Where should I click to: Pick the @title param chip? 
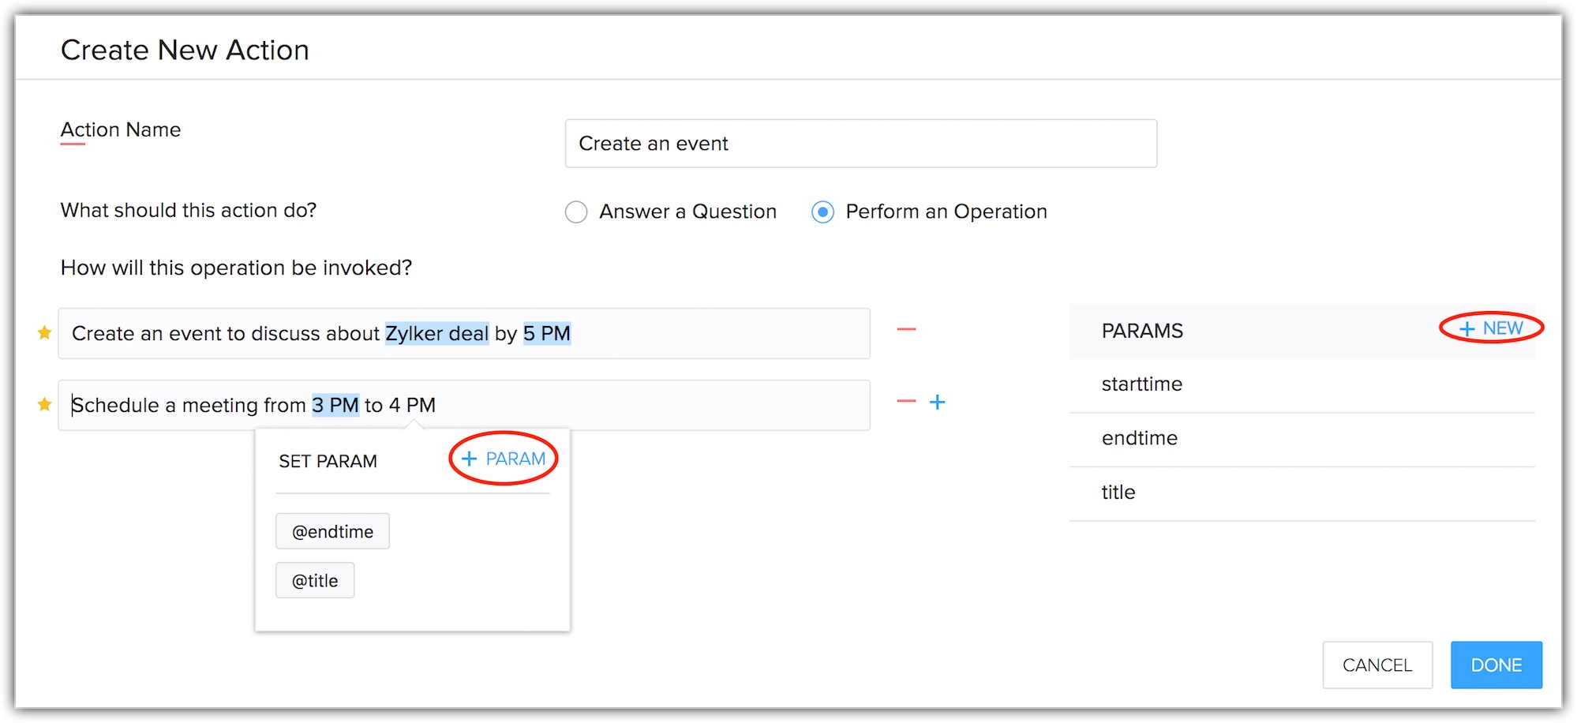click(315, 581)
